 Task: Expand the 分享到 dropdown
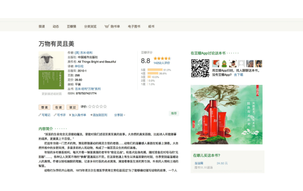coord(120,115)
